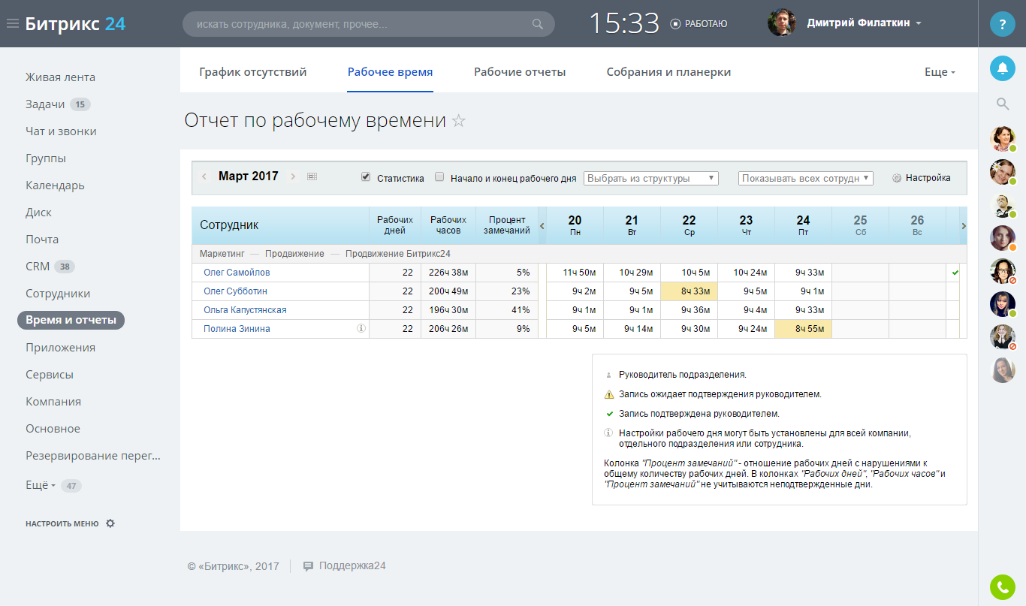Click the gear icon next to Настроить меню
The width and height of the screenshot is (1026, 606).
click(110, 523)
